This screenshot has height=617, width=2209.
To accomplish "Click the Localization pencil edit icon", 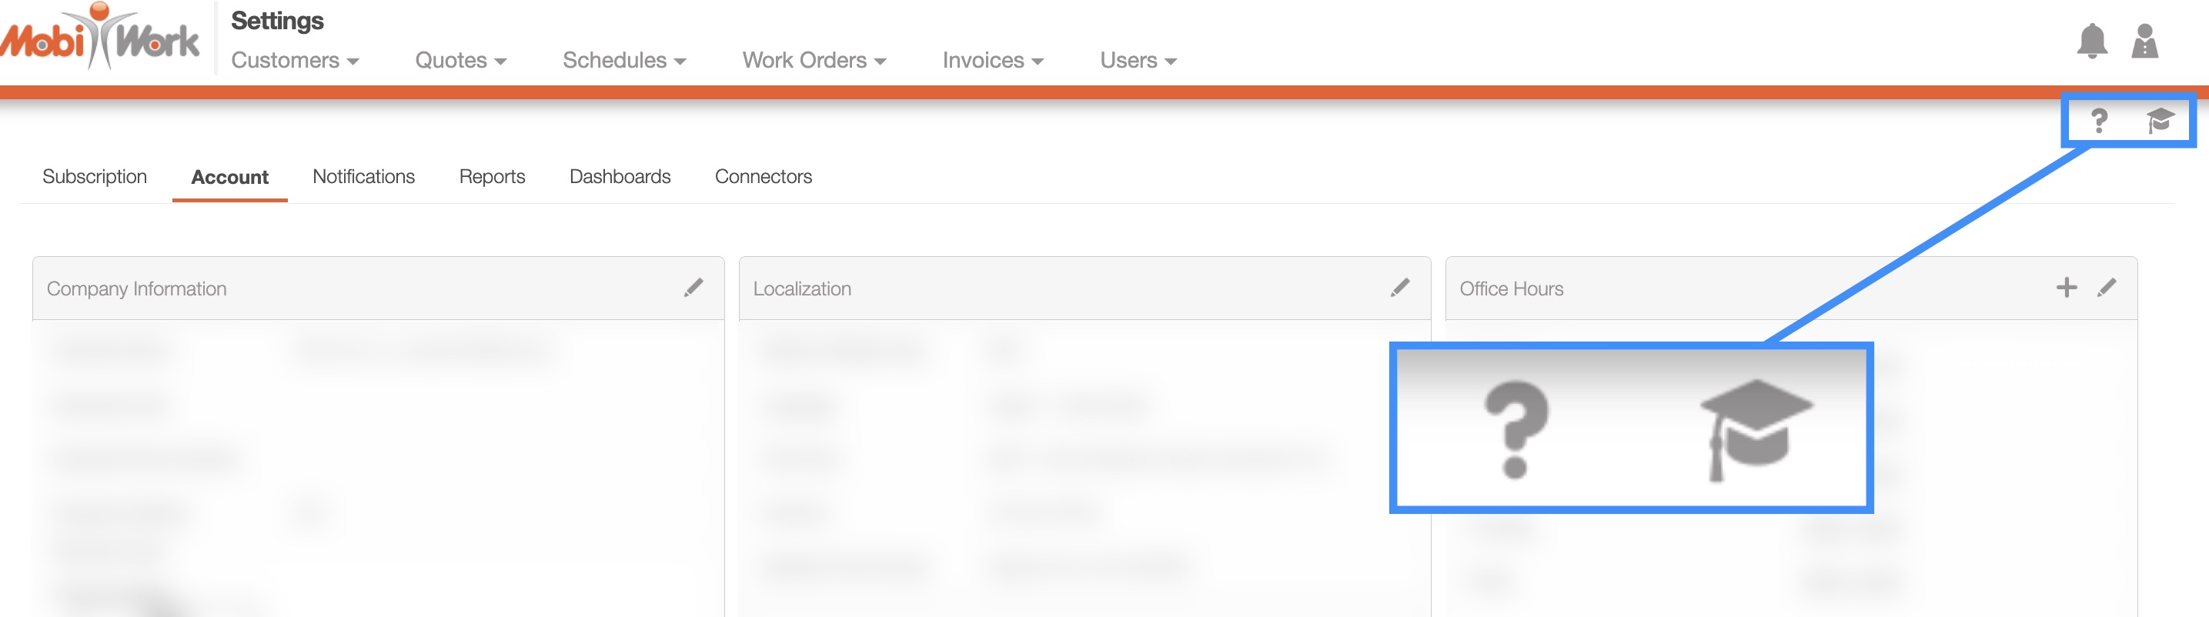I will pos(1399,288).
